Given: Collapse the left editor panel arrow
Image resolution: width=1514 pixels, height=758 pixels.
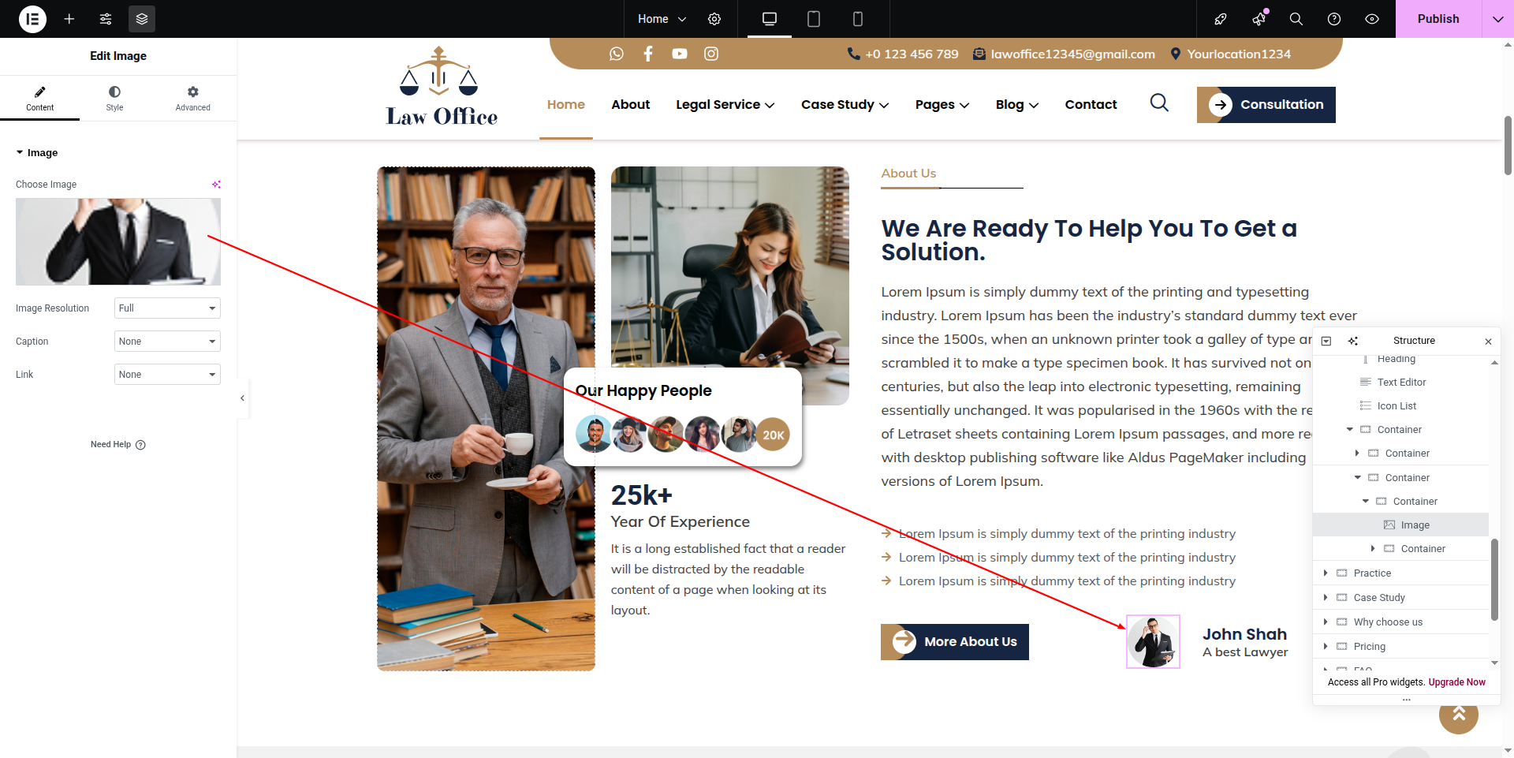Looking at the screenshot, I should pyautogui.click(x=242, y=398).
